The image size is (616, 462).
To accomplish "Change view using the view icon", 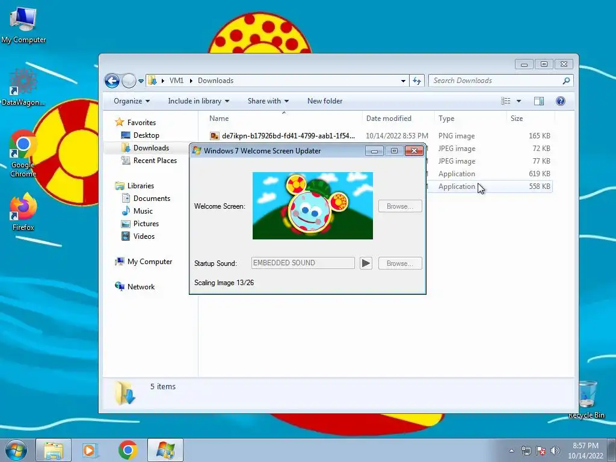I will (505, 101).
